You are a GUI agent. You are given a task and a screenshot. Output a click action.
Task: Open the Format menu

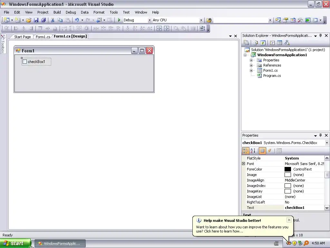click(99, 12)
